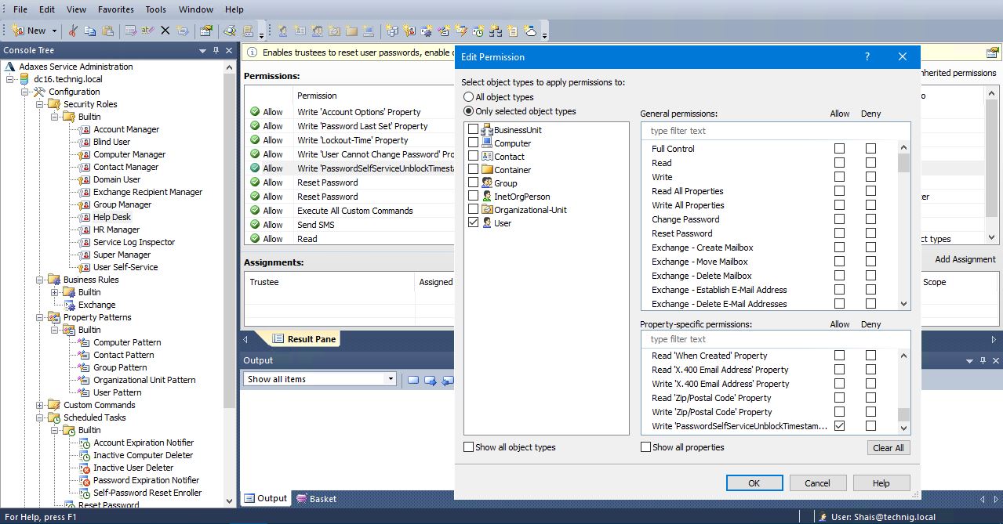The image size is (1003, 524).
Task: Click the create computer toolbar icon
Action: tap(369, 31)
